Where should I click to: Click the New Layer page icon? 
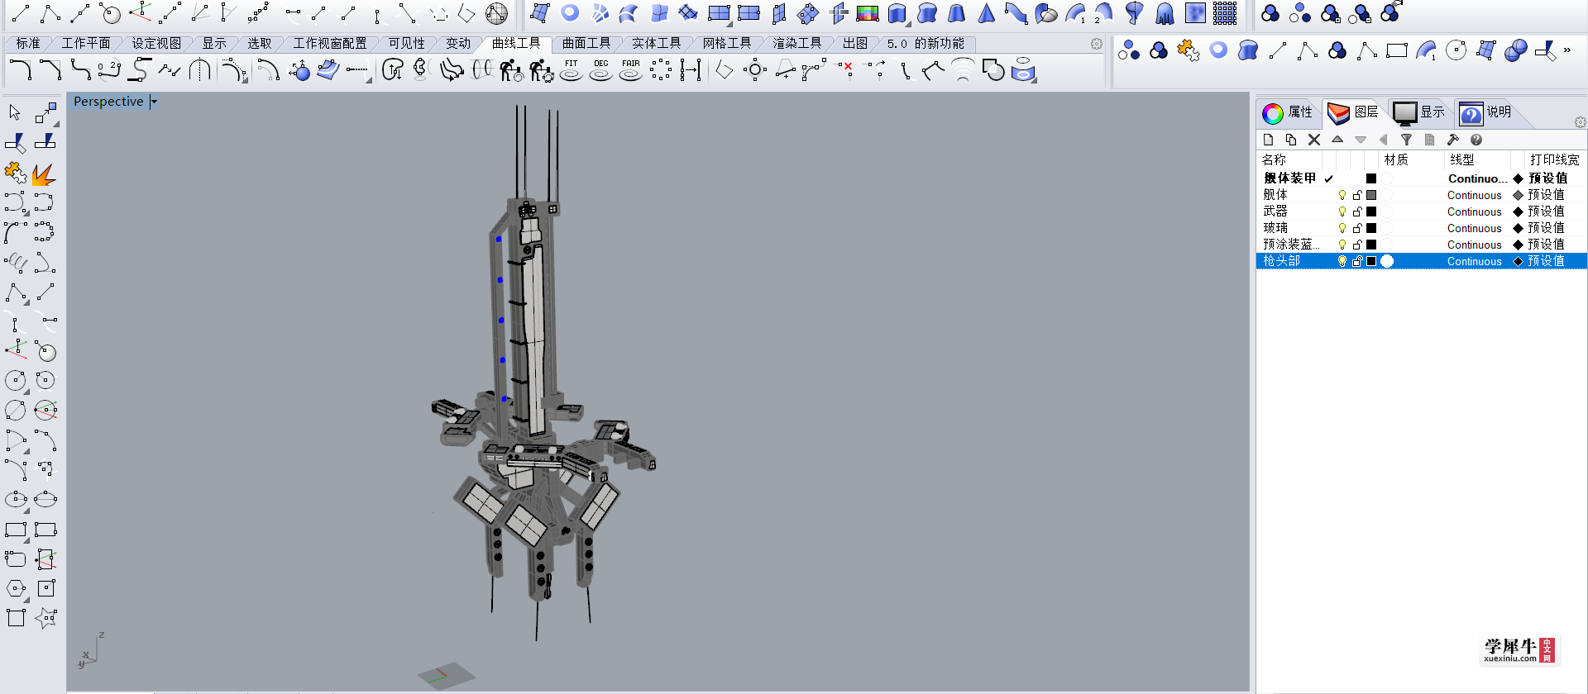click(1268, 140)
